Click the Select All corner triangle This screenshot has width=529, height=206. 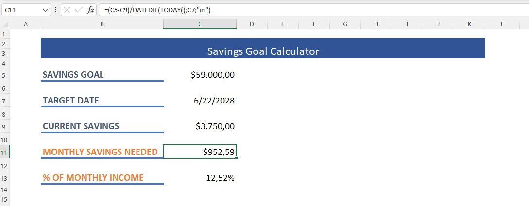click(5, 24)
